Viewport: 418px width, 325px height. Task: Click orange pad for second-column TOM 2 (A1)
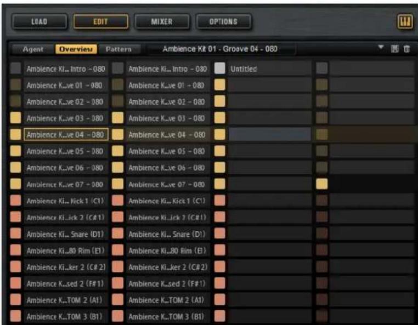pyautogui.click(x=117, y=300)
